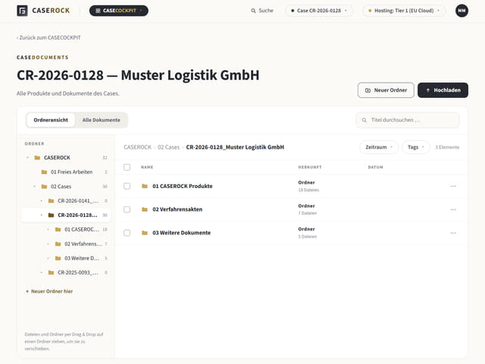Click the Suche search label
The width and height of the screenshot is (485, 364).
pos(266,11)
